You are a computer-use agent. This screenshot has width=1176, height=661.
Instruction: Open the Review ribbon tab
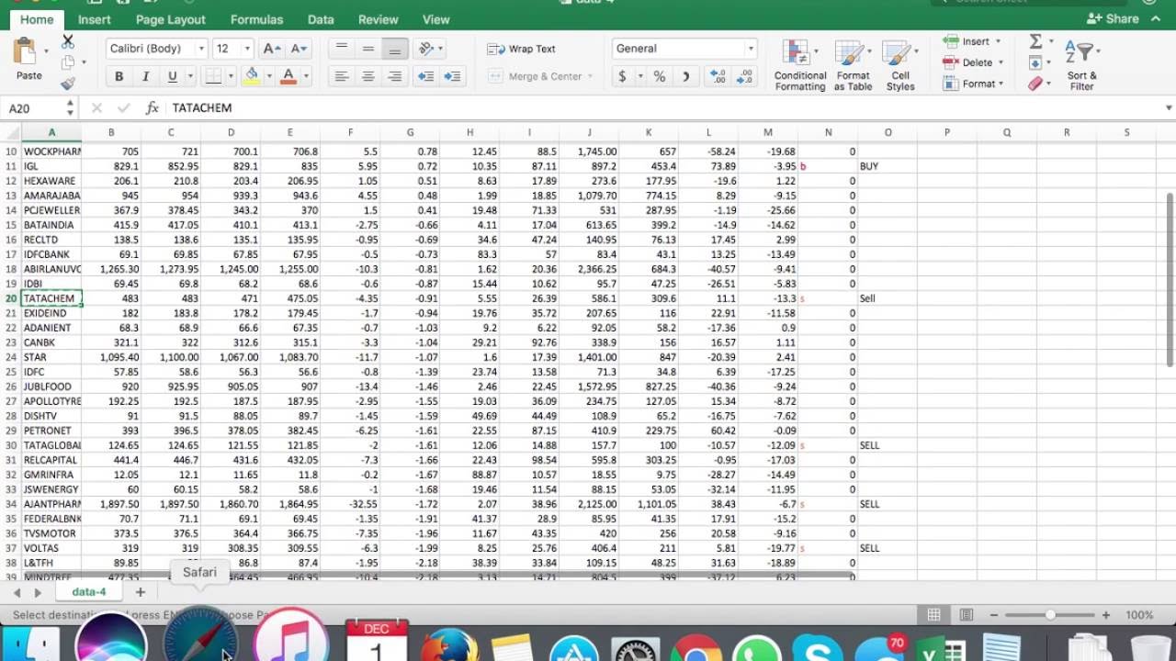click(378, 19)
